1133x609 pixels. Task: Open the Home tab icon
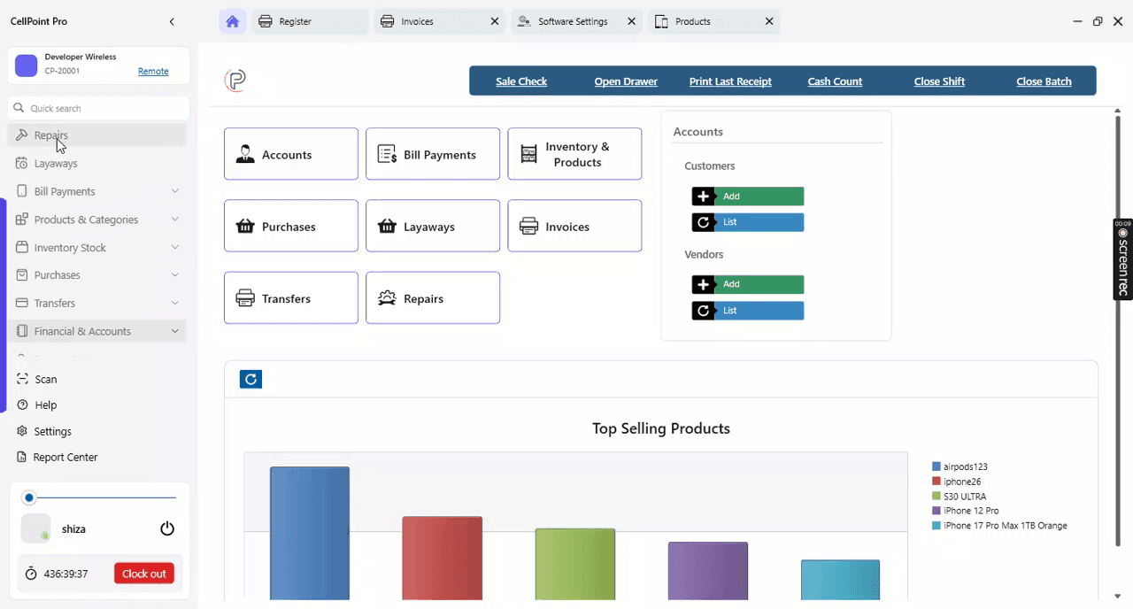pyautogui.click(x=232, y=21)
